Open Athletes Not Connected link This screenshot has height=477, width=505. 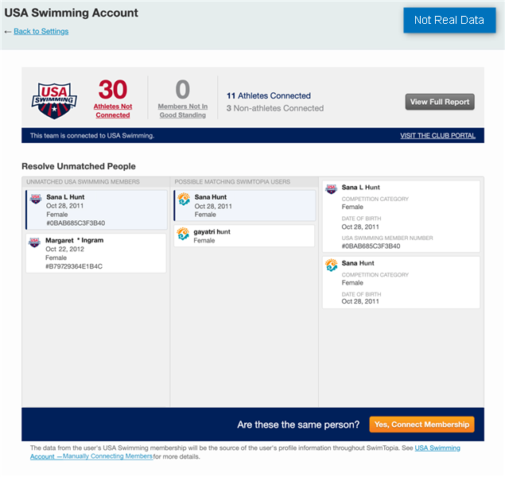(x=112, y=111)
